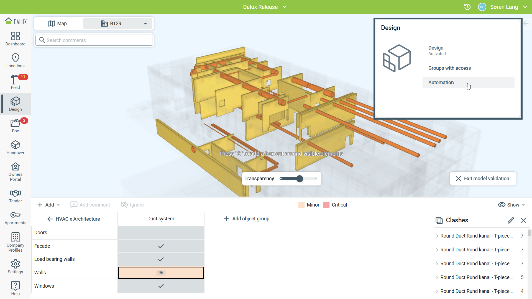Click the Critical color swatch
532x299 pixels.
click(x=326, y=205)
